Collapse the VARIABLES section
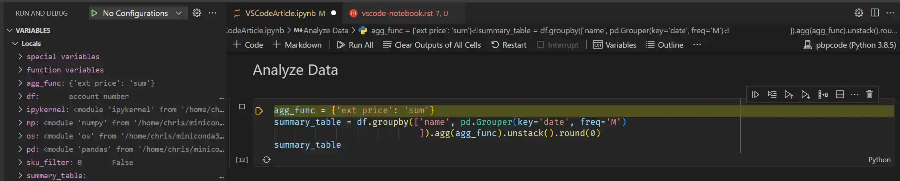 9,30
